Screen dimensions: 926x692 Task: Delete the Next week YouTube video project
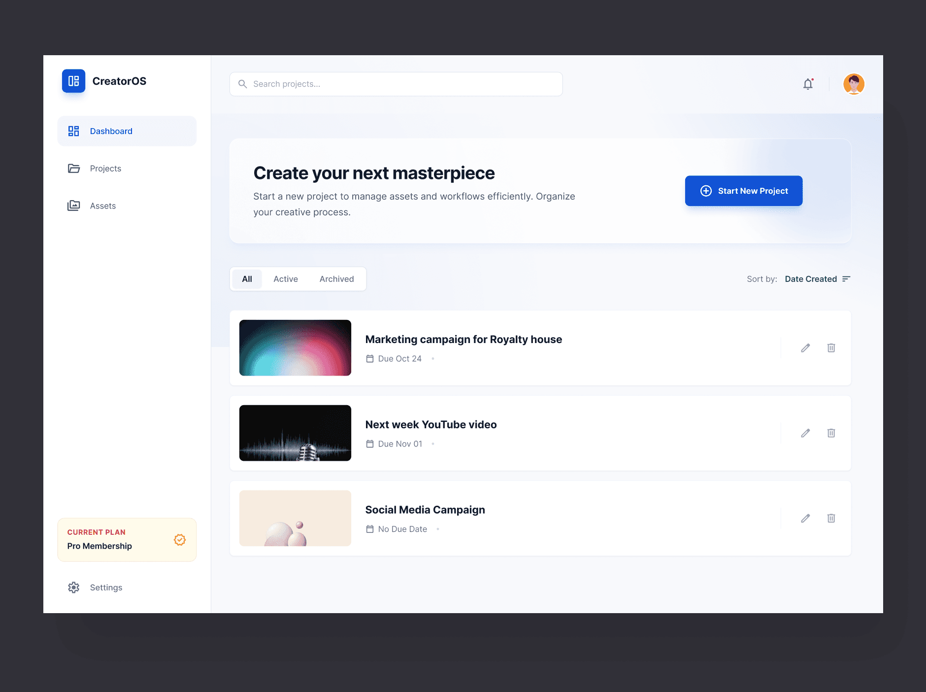coord(831,433)
